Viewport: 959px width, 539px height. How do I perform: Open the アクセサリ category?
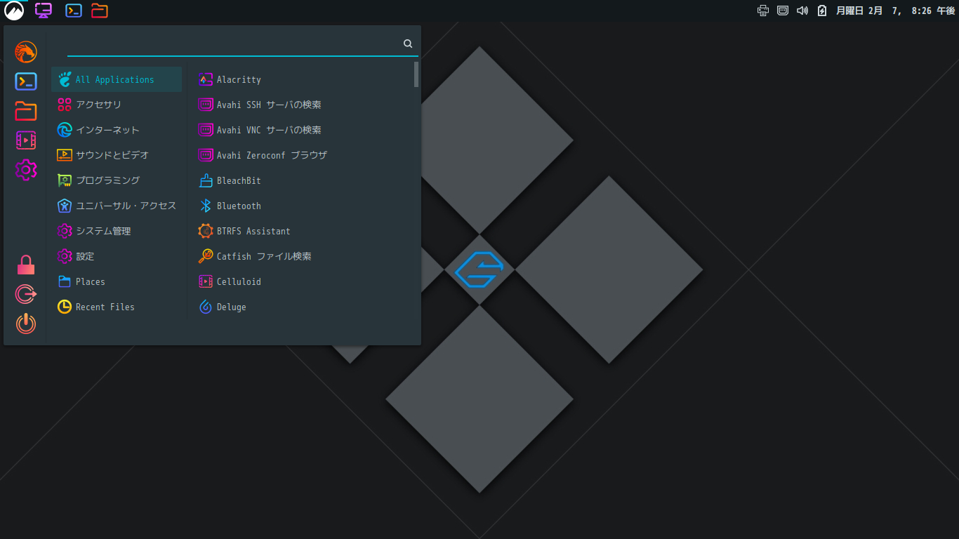(117, 105)
